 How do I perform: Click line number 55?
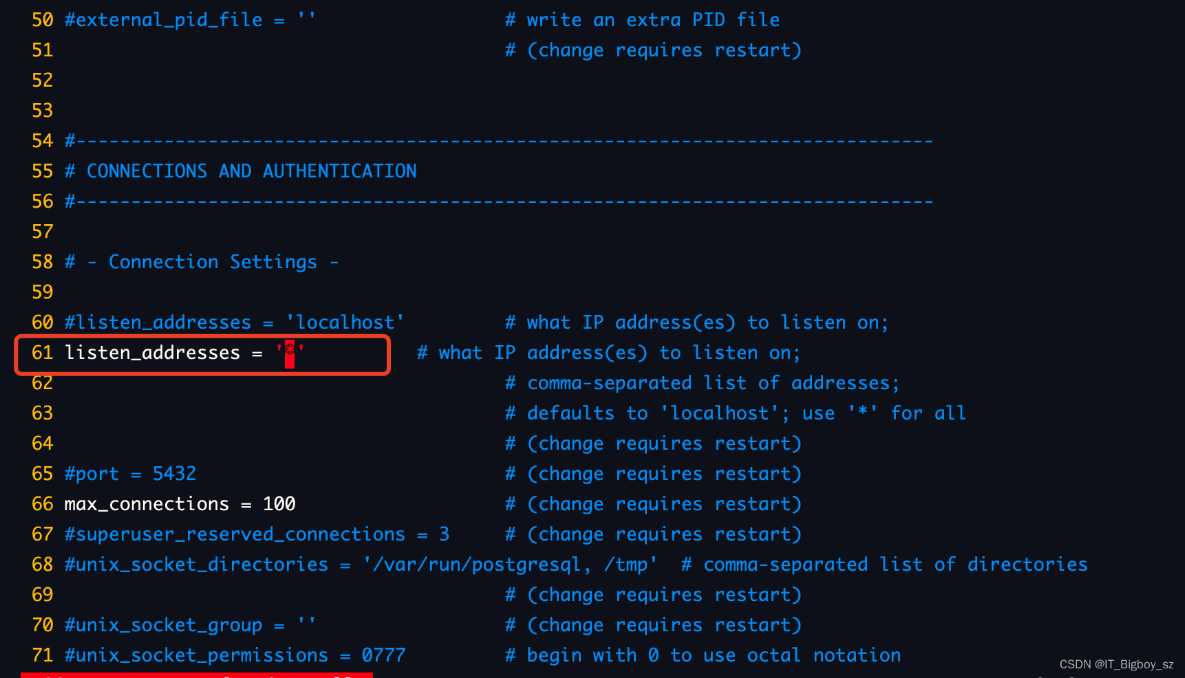(x=42, y=171)
